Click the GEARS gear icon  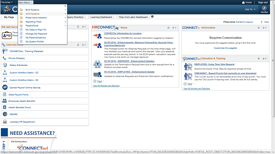pyautogui.click(x=5, y=114)
